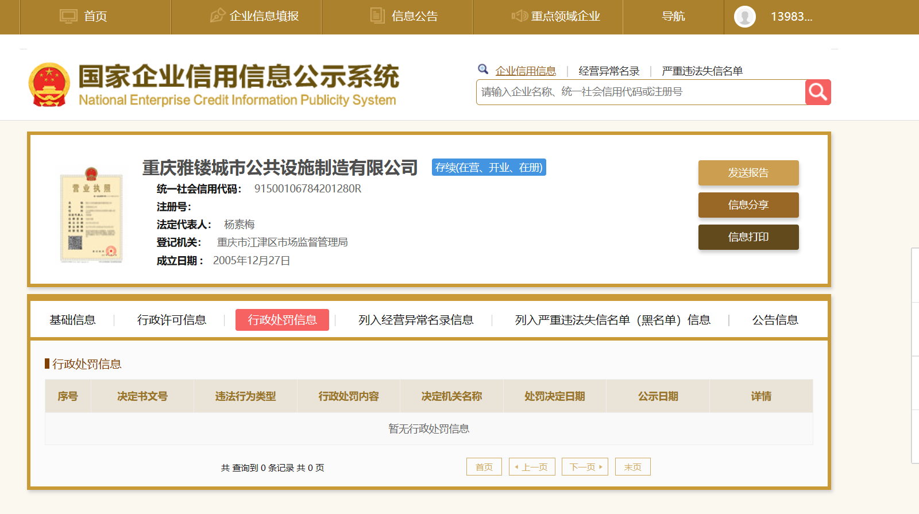Click the 发送报告 button
Screen dimensions: 919x514
[x=748, y=173]
